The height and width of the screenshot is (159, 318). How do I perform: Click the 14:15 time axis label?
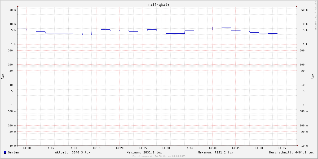click(x=96, y=148)
